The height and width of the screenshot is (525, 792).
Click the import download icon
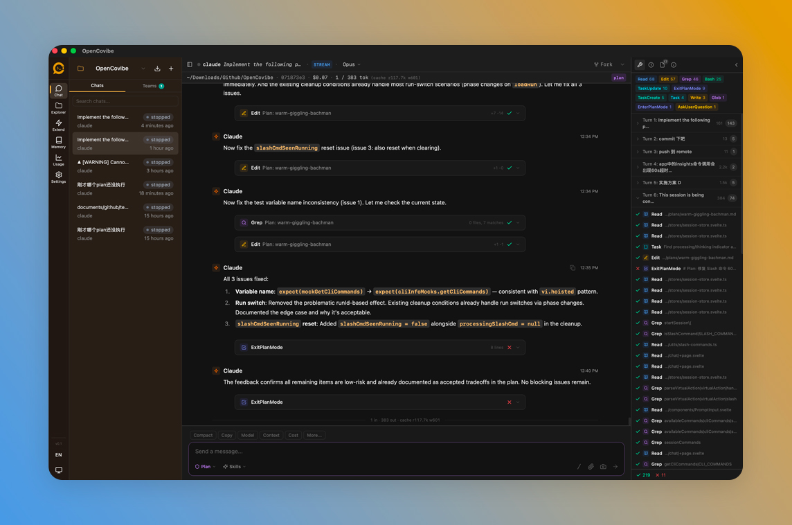tap(157, 69)
